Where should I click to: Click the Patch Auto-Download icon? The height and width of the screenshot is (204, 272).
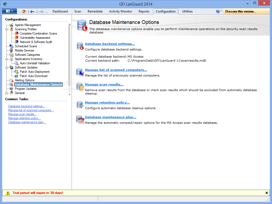(x=16, y=76)
